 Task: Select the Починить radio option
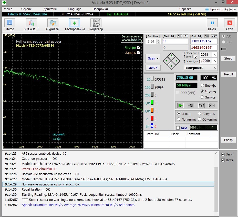[x=179, y=119]
